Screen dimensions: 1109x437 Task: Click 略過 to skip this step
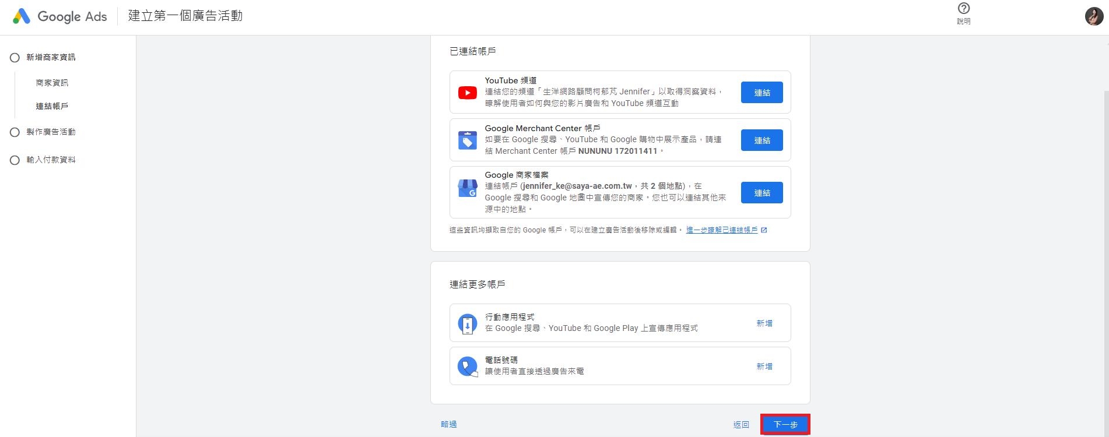click(x=448, y=424)
